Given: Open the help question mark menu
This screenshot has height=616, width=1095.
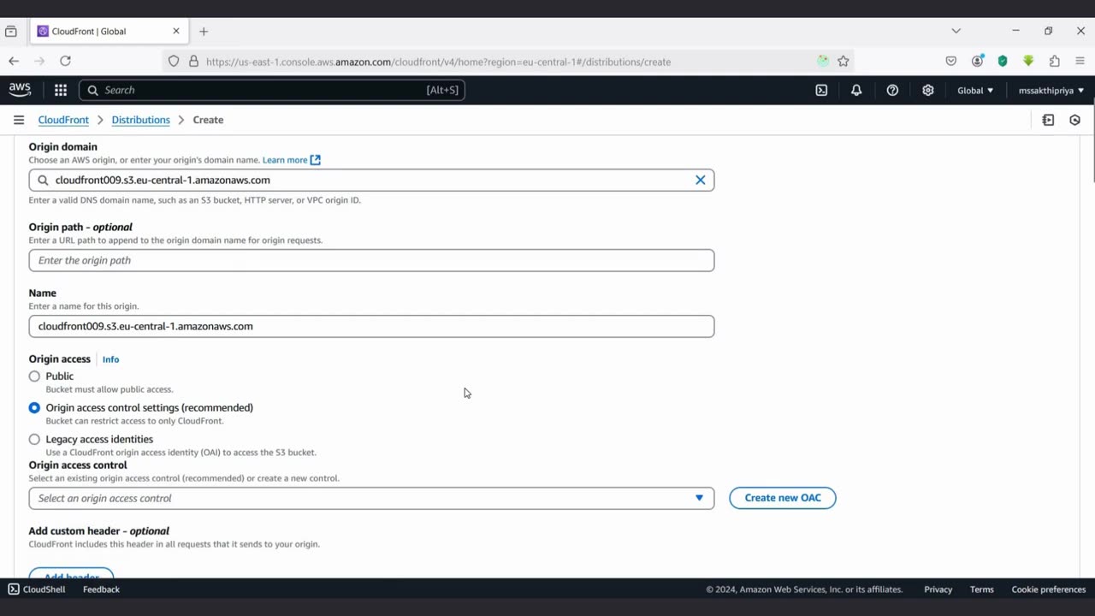Looking at the screenshot, I should [892, 90].
